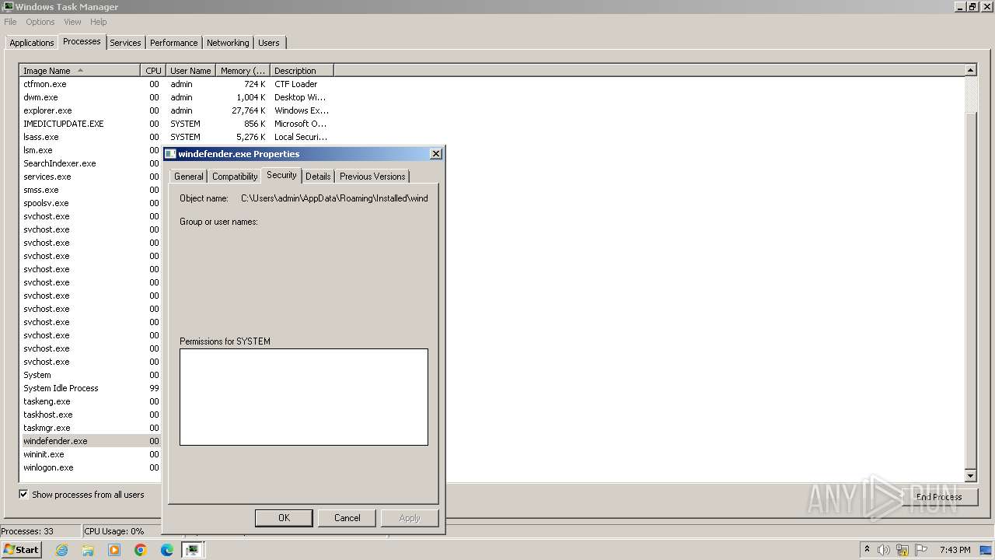Select the SearchIndexer.exe process row
995x560 pixels.
click(x=91, y=163)
